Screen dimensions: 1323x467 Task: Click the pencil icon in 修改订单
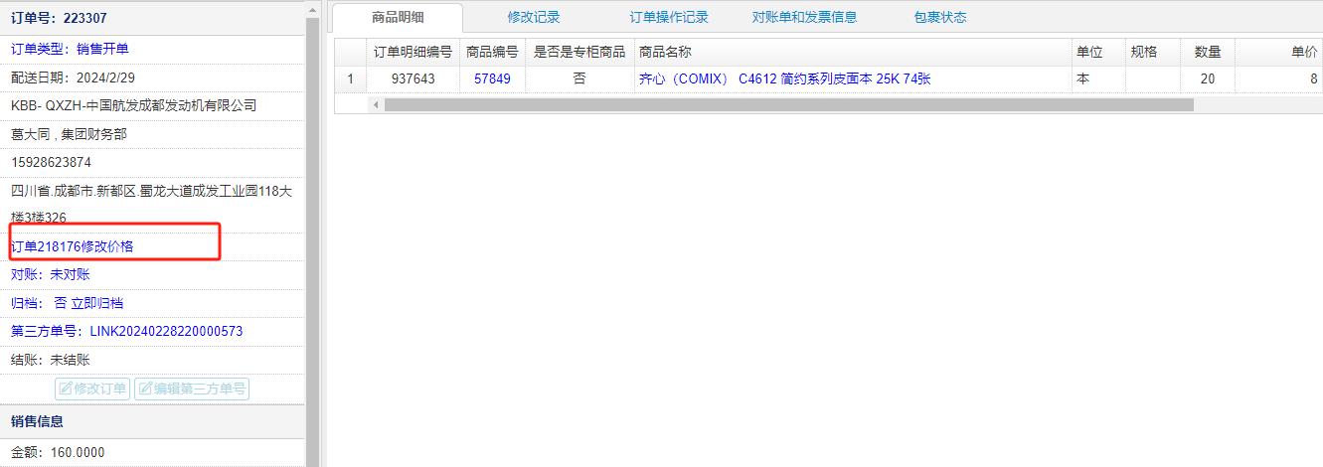coord(67,389)
